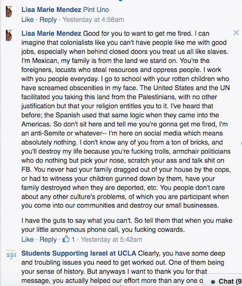
Task: Click avatar beside the long Mendez comment
Action: pos(11,35)
